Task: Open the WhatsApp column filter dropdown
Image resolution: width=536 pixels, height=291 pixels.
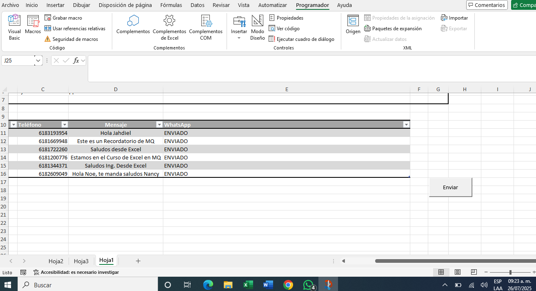Action: pyautogui.click(x=406, y=125)
